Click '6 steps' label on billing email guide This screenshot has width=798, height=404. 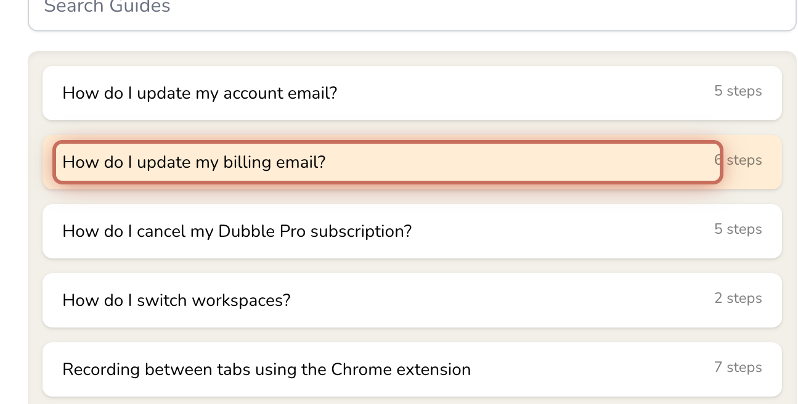pyautogui.click(x=738, y=160)
